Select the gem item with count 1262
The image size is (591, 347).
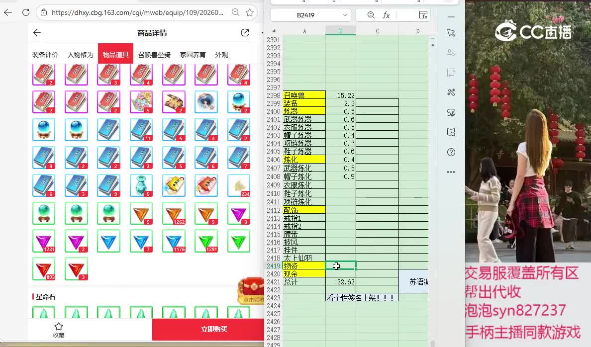[174, 214]
